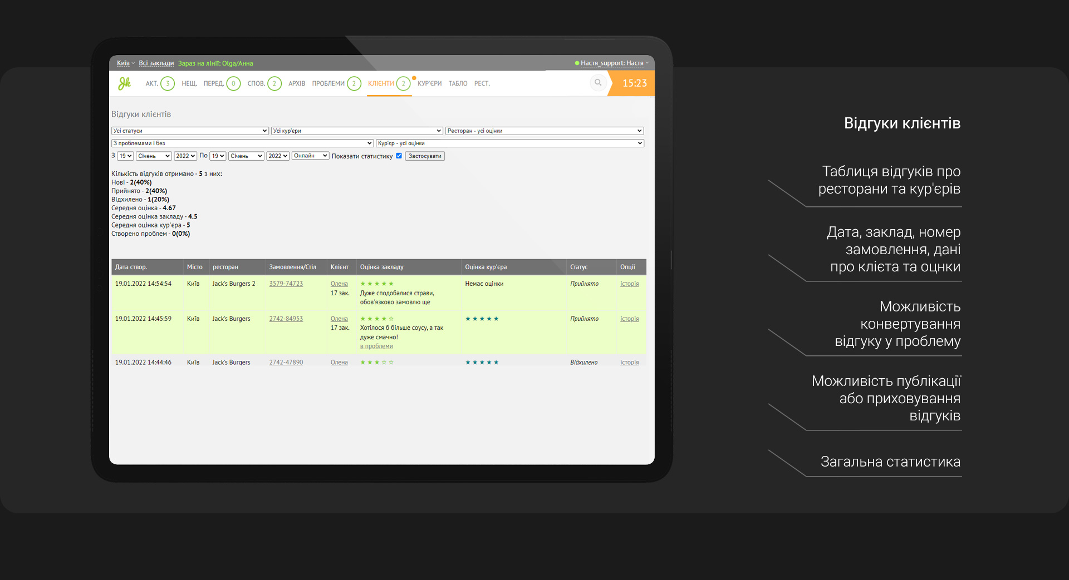Open the Усі статуси dropdown
This screenshot has width=1069, height=580.
click(190, 131)
